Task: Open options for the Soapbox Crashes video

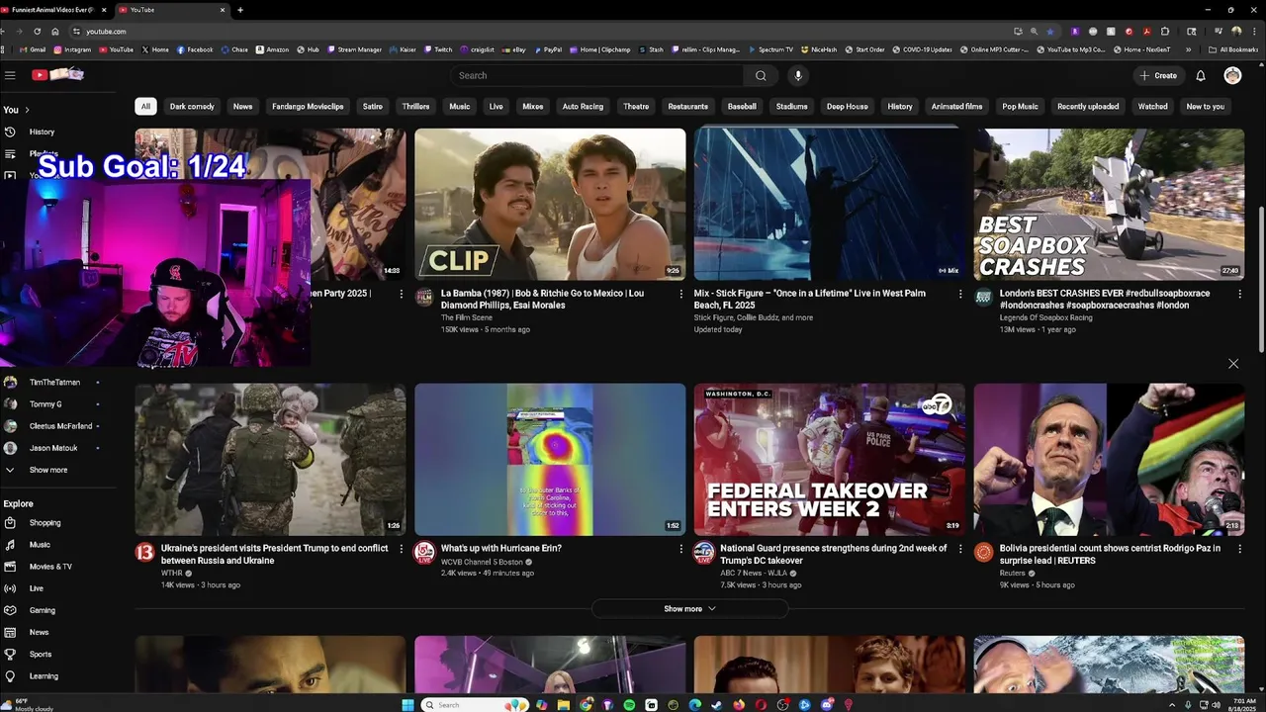Action: tap(1239, 294)
